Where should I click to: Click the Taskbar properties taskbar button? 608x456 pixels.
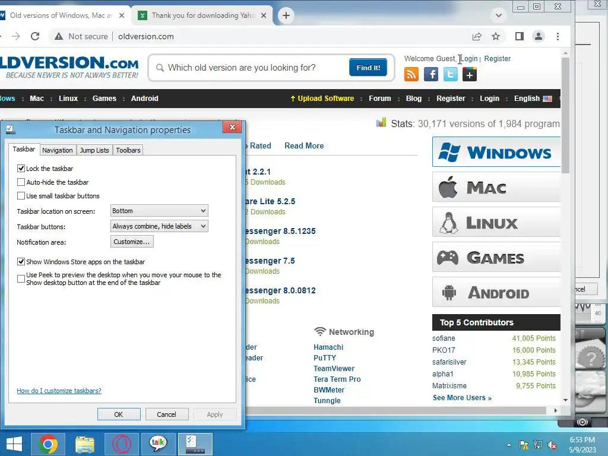click(x=195, y=444)
